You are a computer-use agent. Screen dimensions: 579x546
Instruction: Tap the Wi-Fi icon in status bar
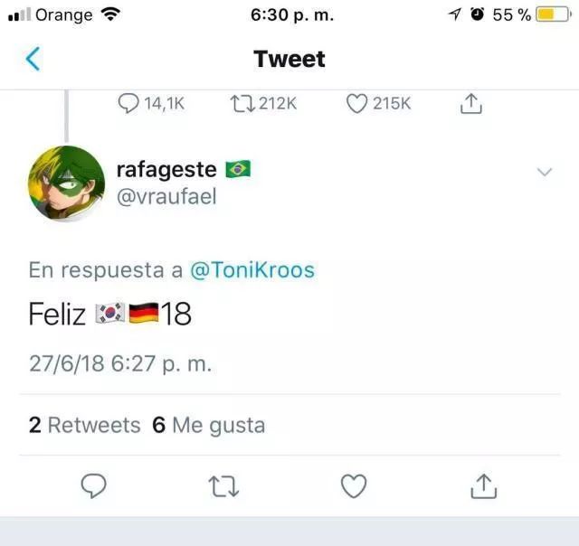tap(110, 14)
